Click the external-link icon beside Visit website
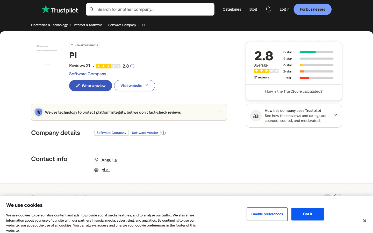The width and height of the screenshot is (373, 233). (x=146, y=85)
